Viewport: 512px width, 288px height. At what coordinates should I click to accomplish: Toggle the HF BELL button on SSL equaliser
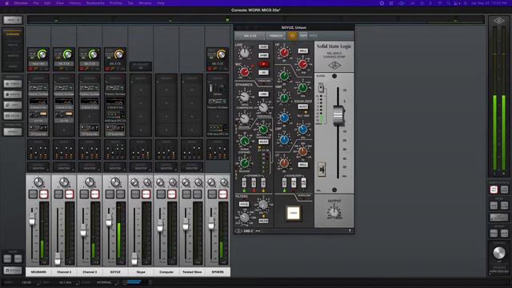click(302, 51)
